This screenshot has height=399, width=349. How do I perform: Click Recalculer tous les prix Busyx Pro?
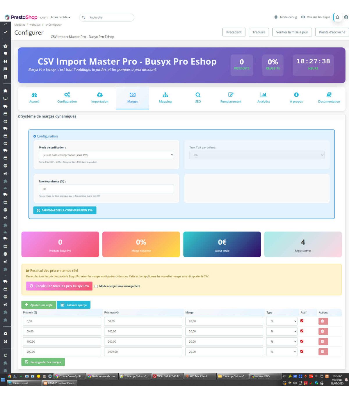tap(59, 286)
